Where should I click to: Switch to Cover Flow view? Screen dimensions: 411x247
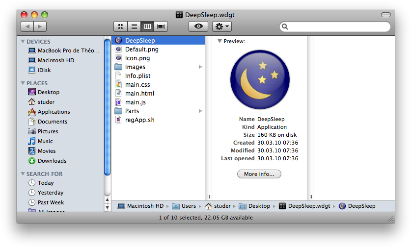coord(161,26)
